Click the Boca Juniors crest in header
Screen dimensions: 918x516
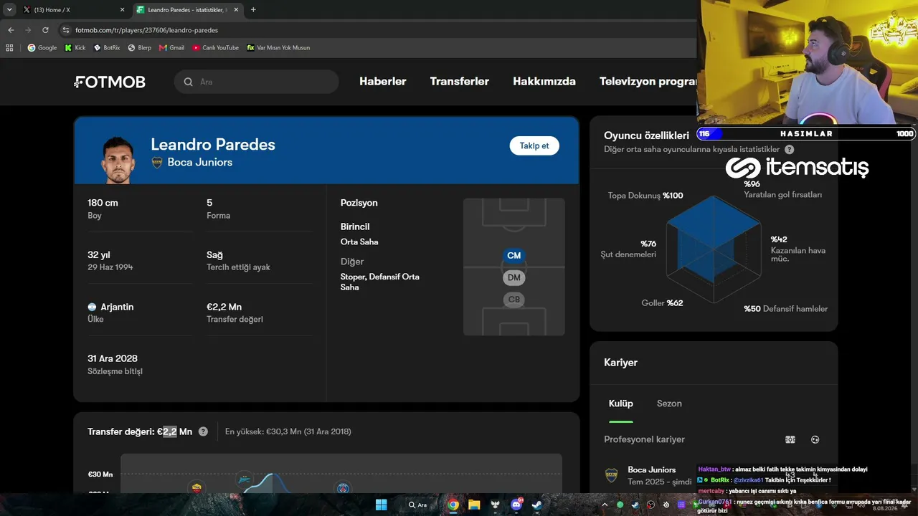(x=157, y=163)
